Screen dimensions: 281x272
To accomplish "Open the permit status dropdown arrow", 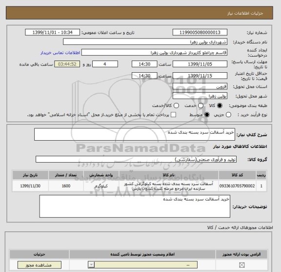I will pyautogui.click(x=91, y=265).
